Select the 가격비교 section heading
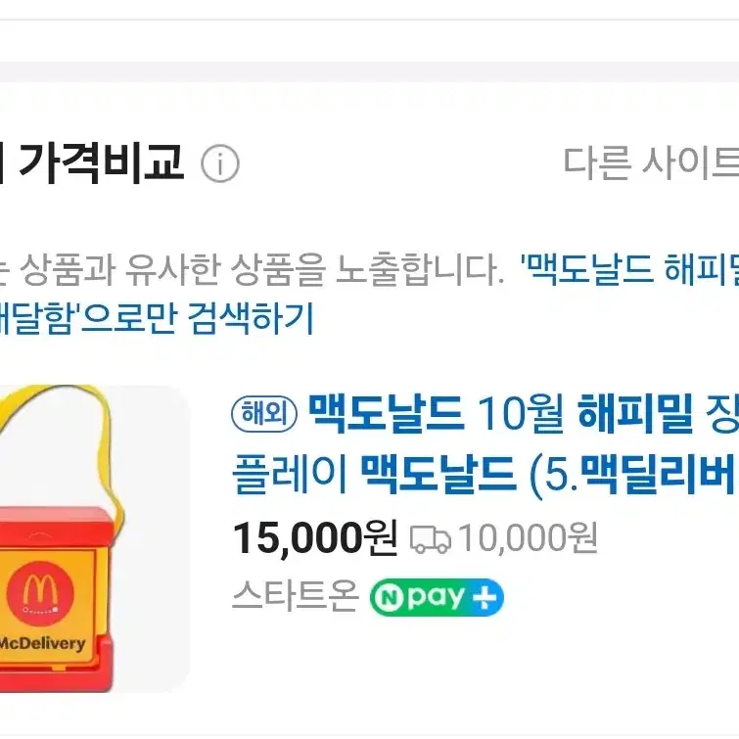This screenshot has height=739, width=739. [101, 162]
